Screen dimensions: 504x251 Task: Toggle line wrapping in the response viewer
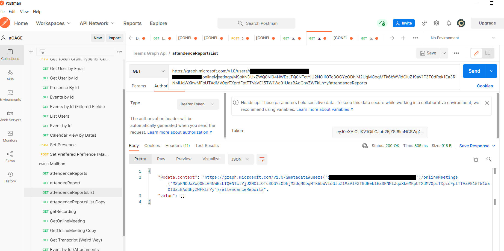[262, 159]
